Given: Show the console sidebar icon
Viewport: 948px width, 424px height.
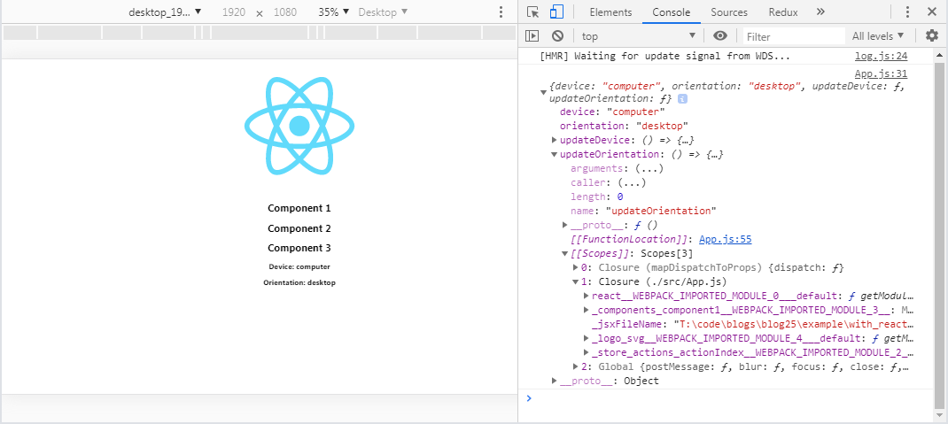Looking at the screenshot, I should point(532,36).
